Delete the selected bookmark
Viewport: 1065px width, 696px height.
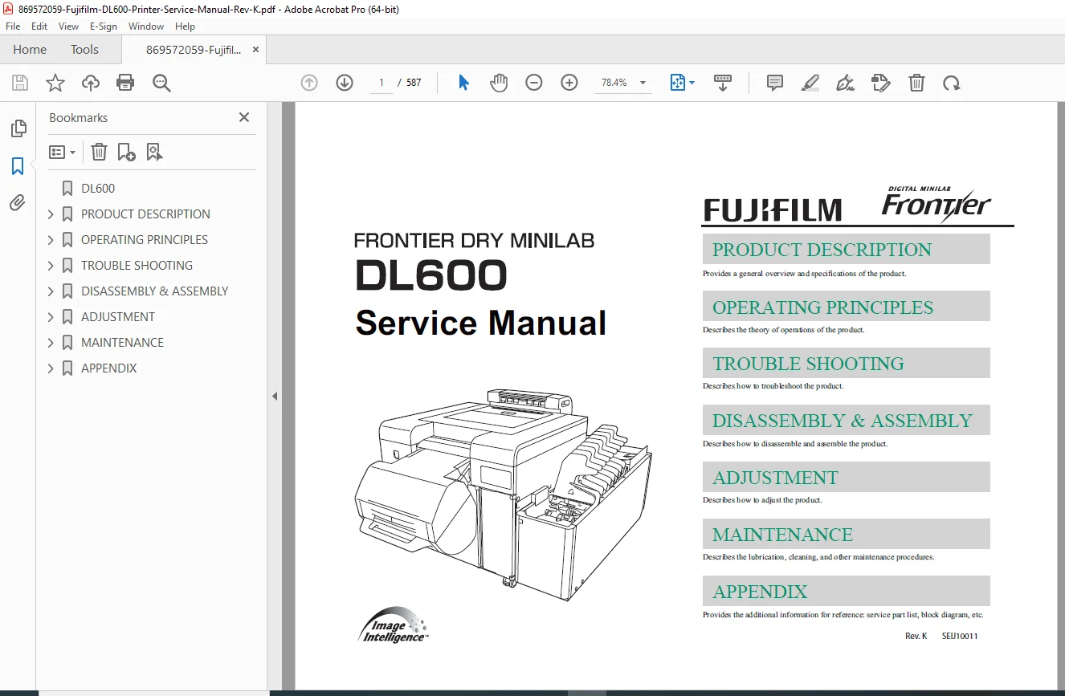tap(98, 152)
